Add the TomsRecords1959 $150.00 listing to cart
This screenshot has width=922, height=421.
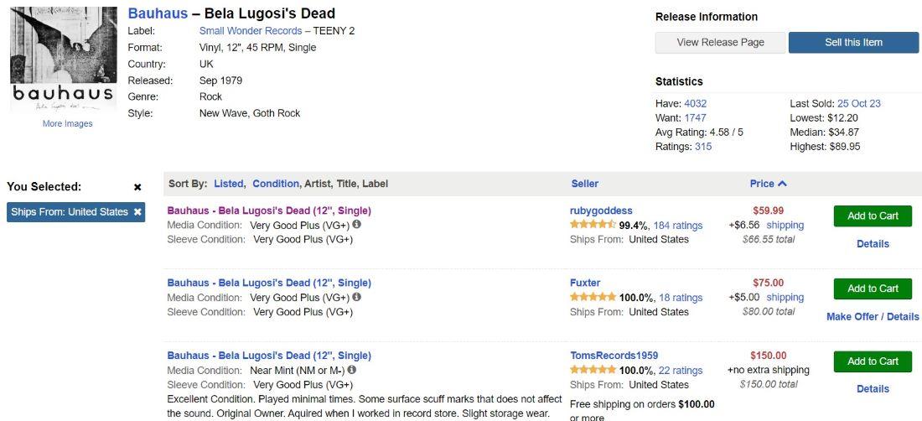[872, 361]
